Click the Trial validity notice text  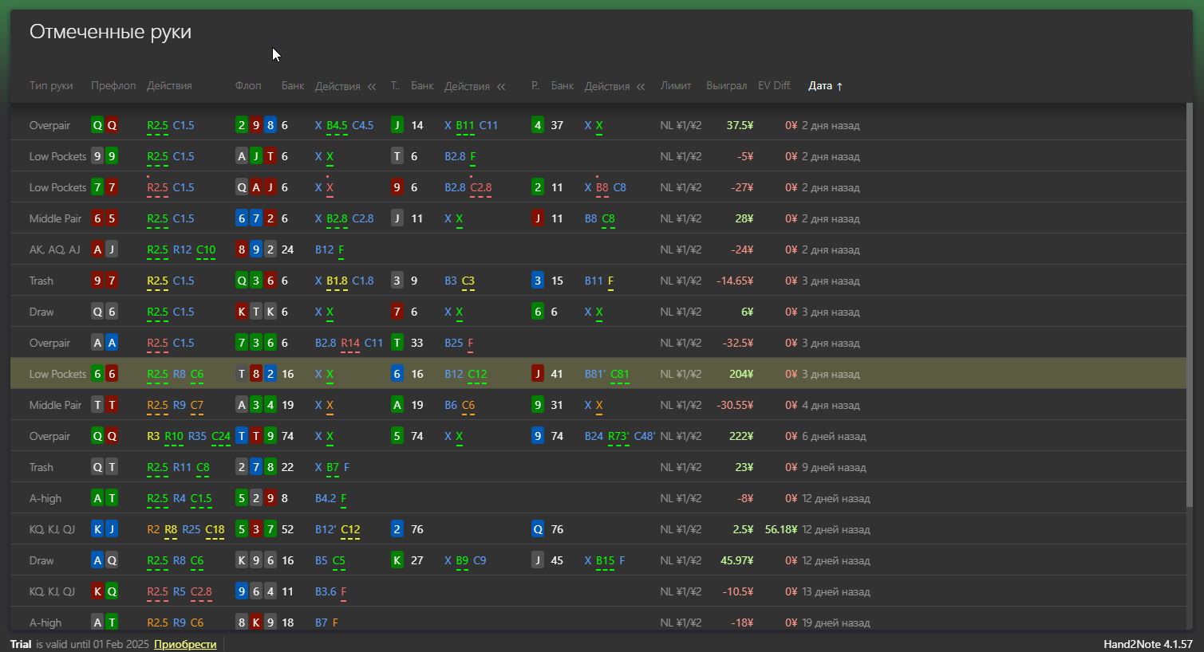point(80,644)
